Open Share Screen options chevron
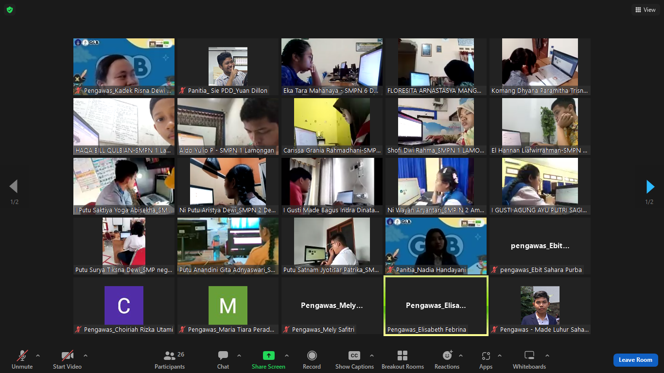This screenshot has width=664, height=373. click(x=286, y=356)
